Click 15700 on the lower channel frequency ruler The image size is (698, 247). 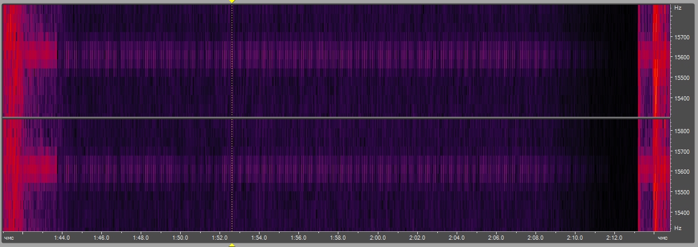[682, 151]
